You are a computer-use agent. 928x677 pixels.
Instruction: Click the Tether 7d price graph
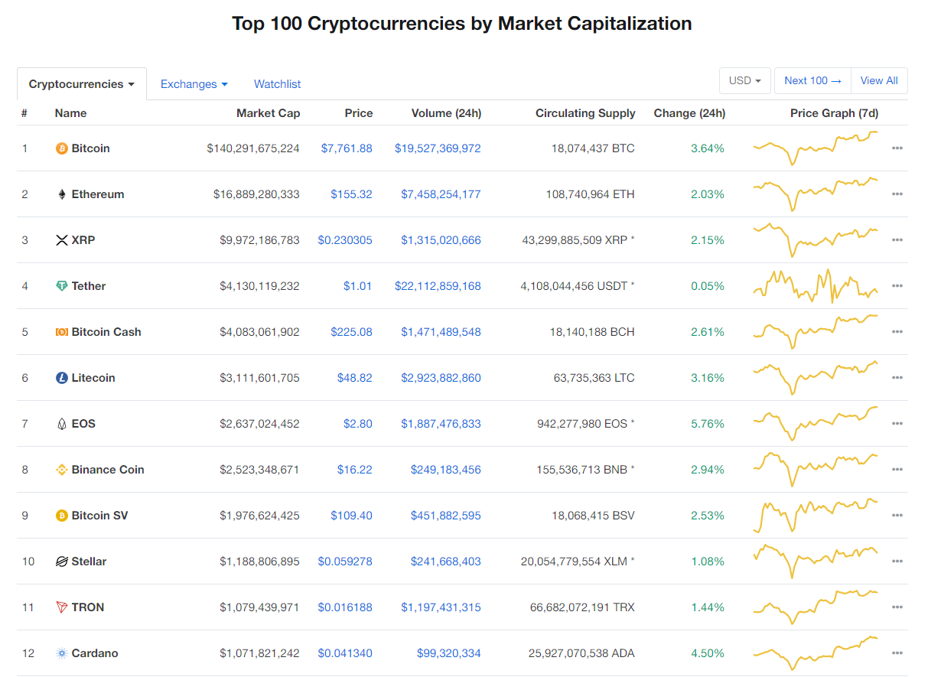point(816,286)
